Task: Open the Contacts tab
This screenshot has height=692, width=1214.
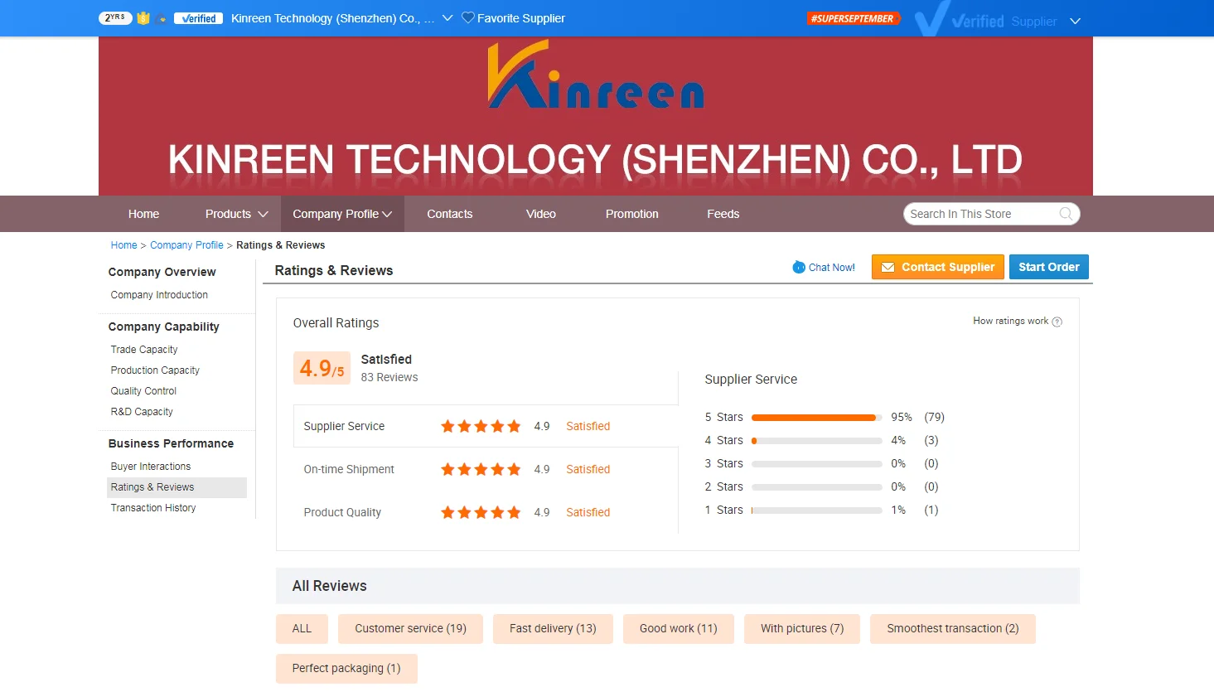Action: 450,214
